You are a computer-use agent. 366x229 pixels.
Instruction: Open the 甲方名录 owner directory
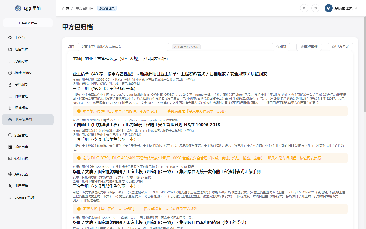point(340,47)
